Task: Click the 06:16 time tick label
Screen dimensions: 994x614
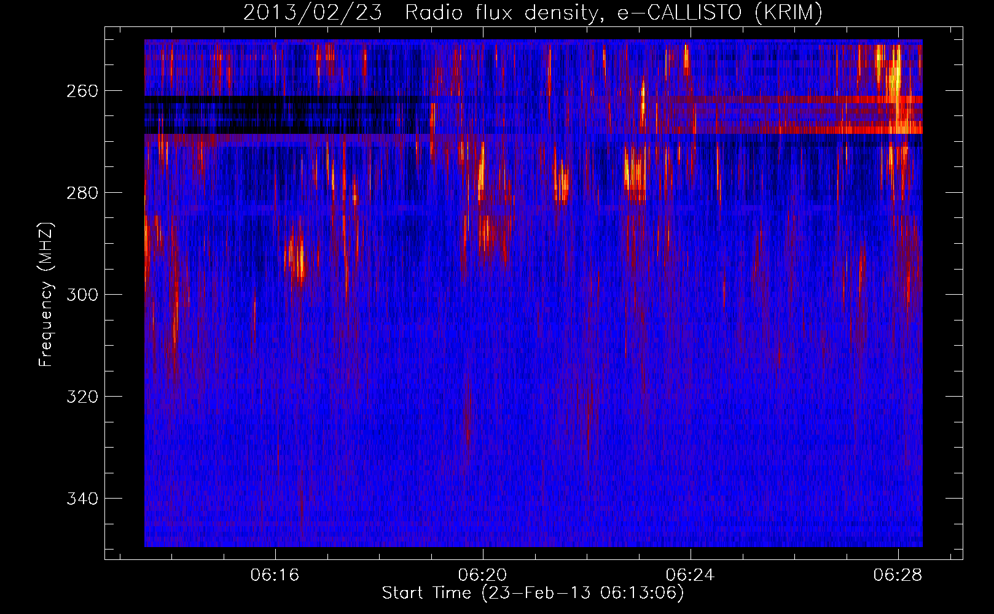Action: click(x=275, y=575)
